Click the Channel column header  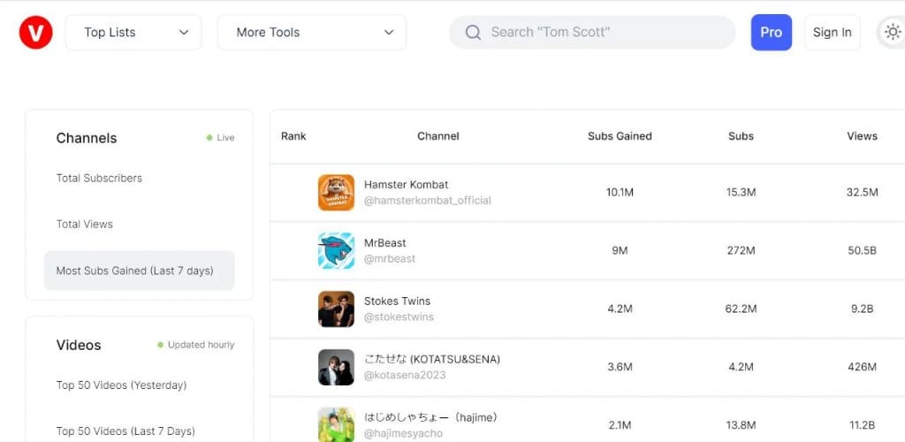pyautogui.click(x=438, y=137)
